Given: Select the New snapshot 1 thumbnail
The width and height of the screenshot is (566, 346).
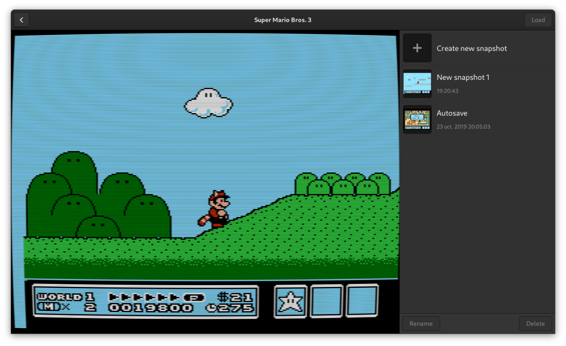Looking at the screenshot, I should coord(417,84).
